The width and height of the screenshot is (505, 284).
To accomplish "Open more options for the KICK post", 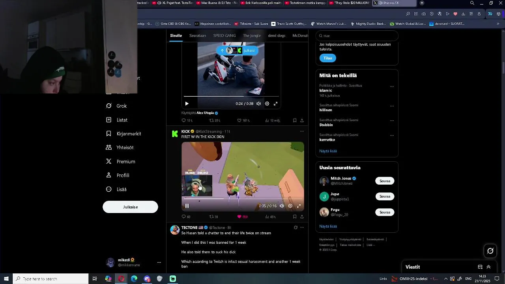I will point(302,131).
